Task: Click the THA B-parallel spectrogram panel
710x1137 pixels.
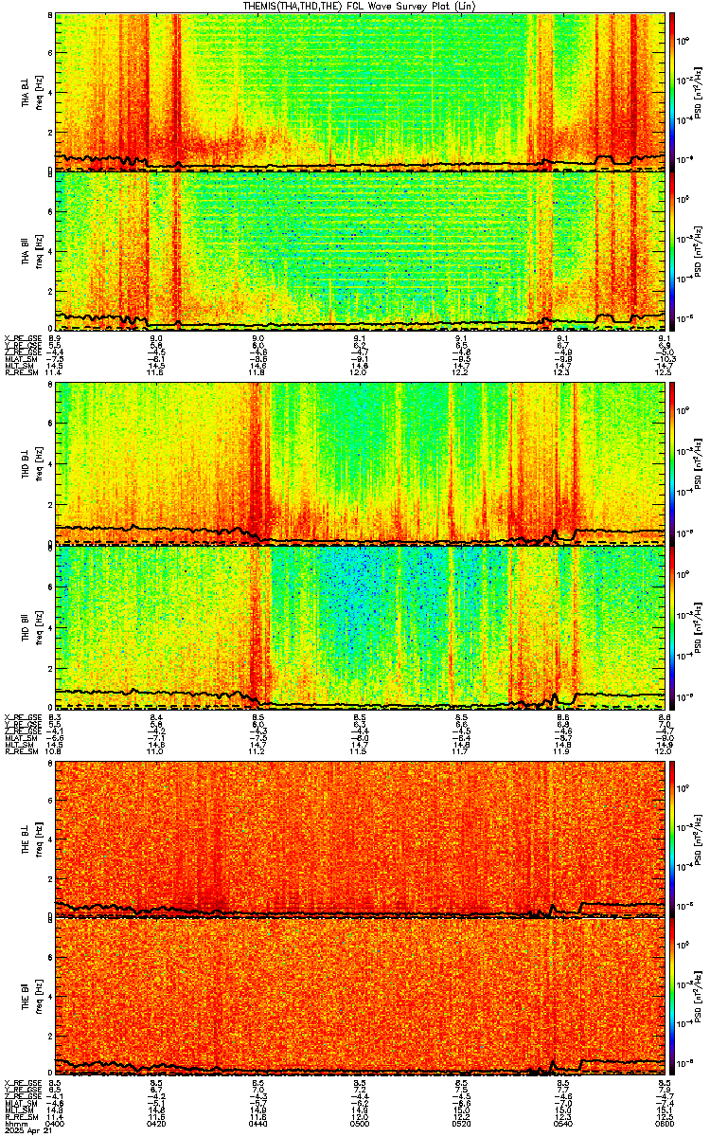Action: (x=361, y=250)
